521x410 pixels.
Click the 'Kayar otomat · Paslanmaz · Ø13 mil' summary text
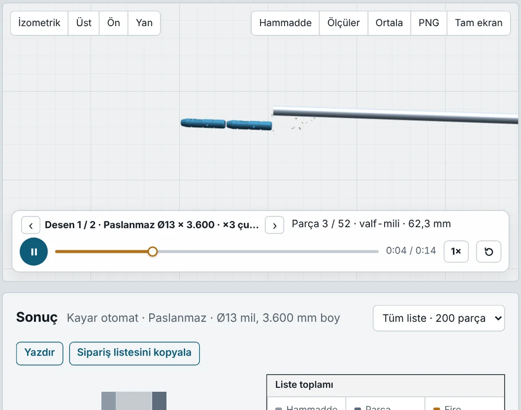203,318
